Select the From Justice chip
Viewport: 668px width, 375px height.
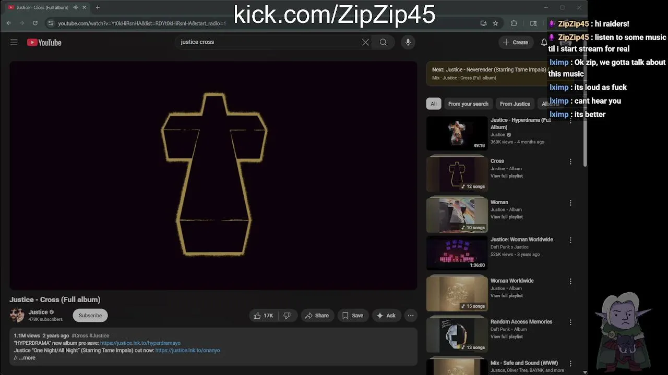(x=515, y=104)
